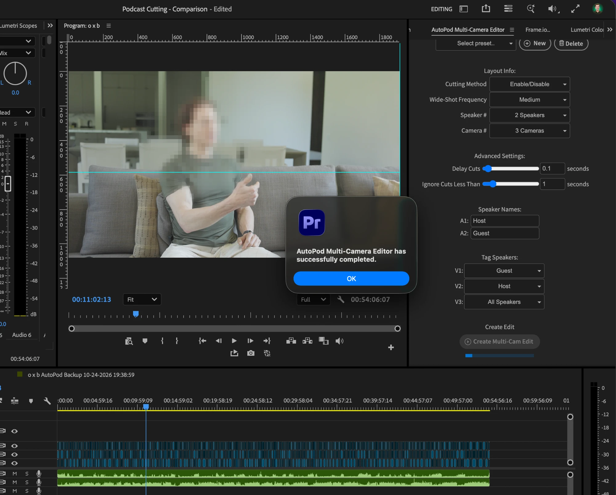This screenshot has height=495, width=616.
Task: Toggle visibility of the second video track
Action: pyautogui.click(x=14, y=446)
